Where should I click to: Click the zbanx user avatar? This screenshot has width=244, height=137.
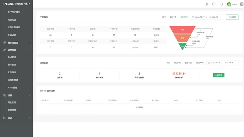point(229,4)
